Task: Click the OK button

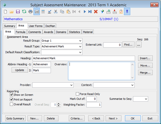Action: click(133, 118)
